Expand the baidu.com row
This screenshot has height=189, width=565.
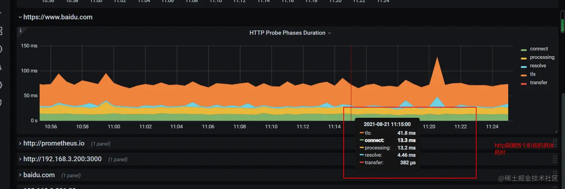(x=20, y=175)
